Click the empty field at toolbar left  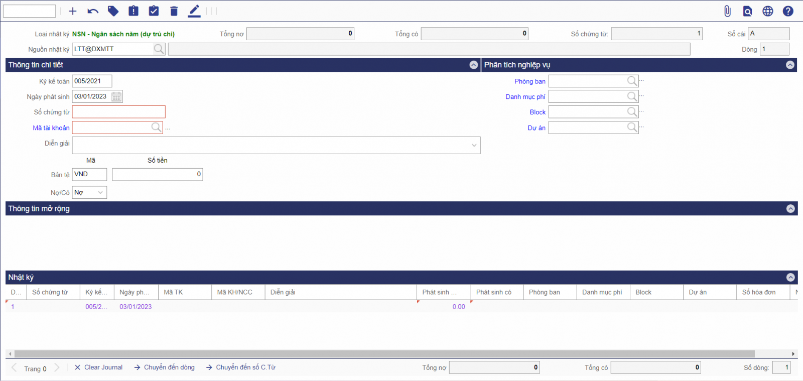coord(29,11)
